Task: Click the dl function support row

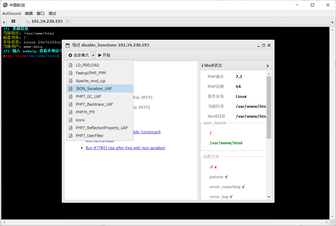Action: point(213,167)
